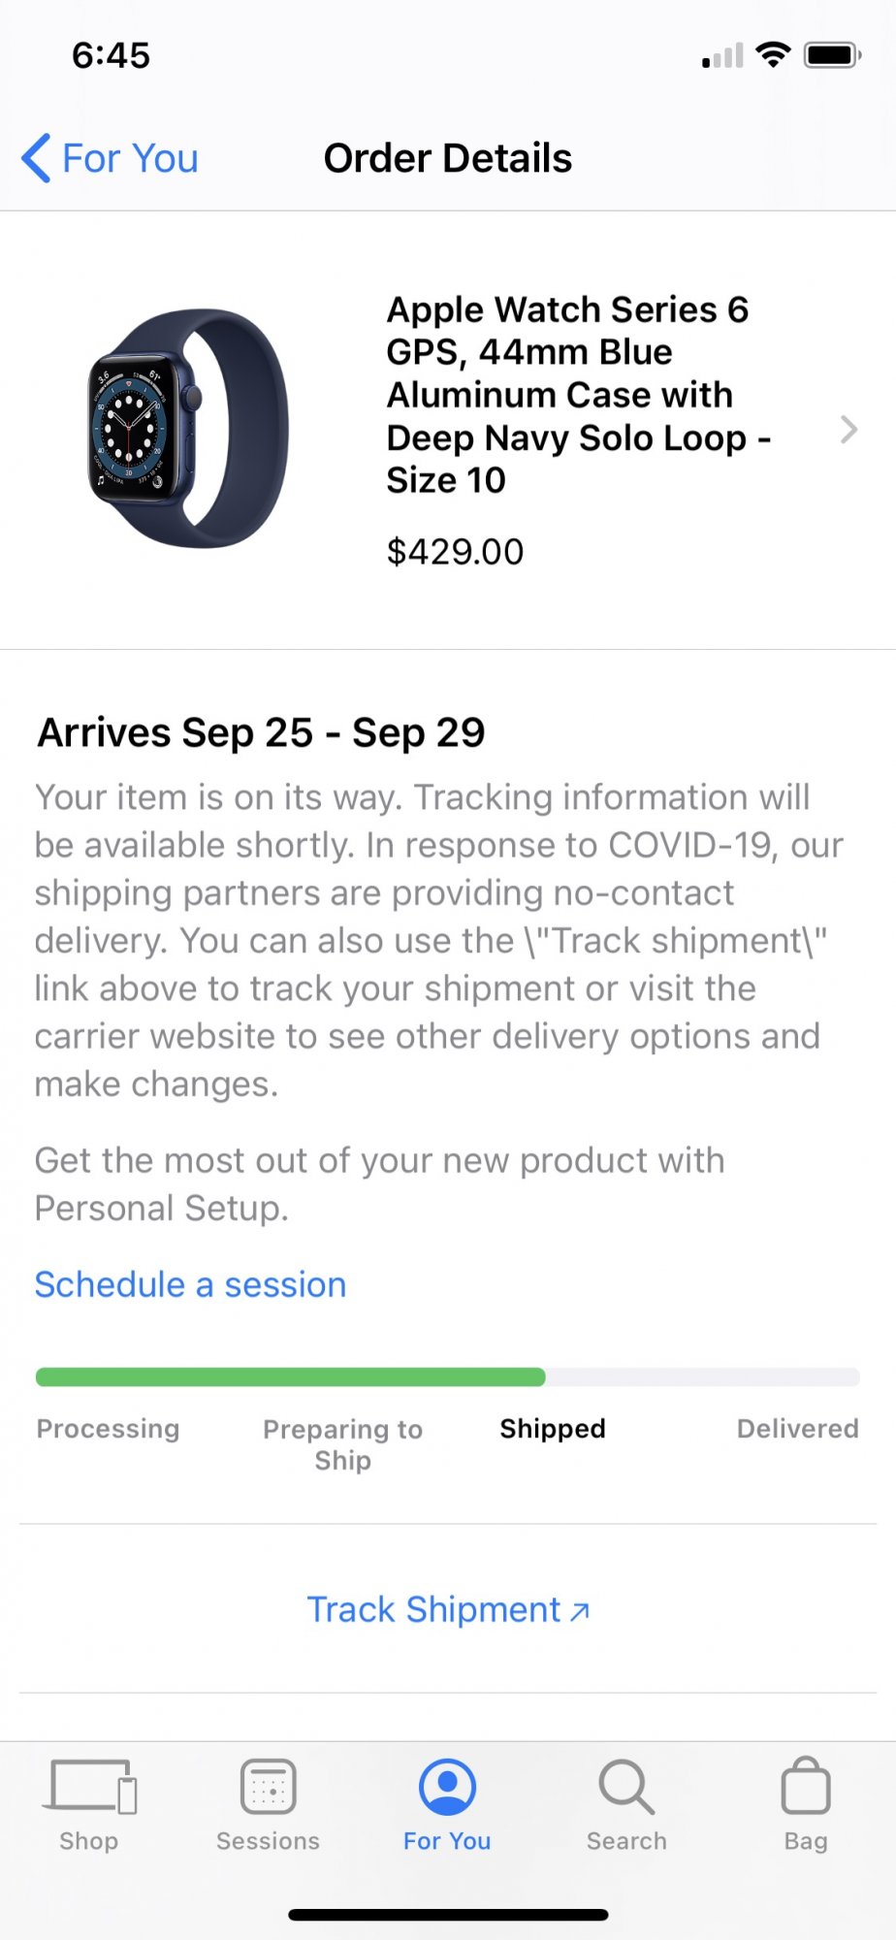Tap the Wi-Fi status icon
Image resolution: width=896 pixels, height=1940 pixels.
click(773, 54)
